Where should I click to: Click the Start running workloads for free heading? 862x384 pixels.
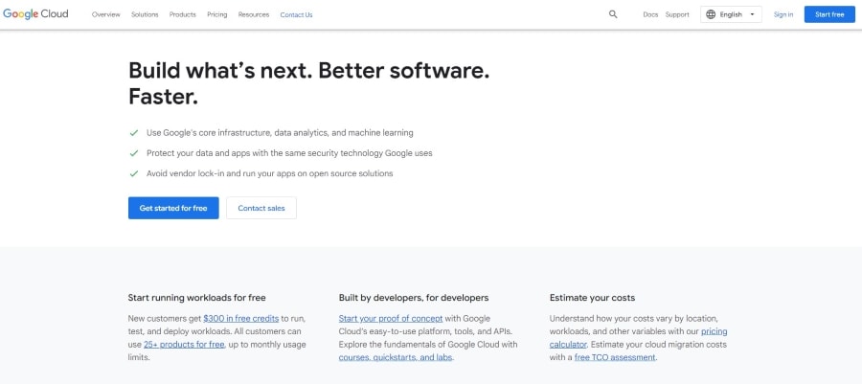tap(196, 298)
